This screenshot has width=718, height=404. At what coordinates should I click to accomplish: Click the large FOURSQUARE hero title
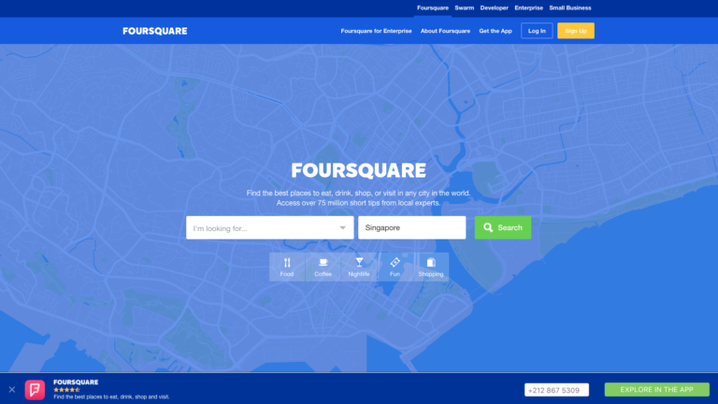pyautogui.click(x=359, y=170)
